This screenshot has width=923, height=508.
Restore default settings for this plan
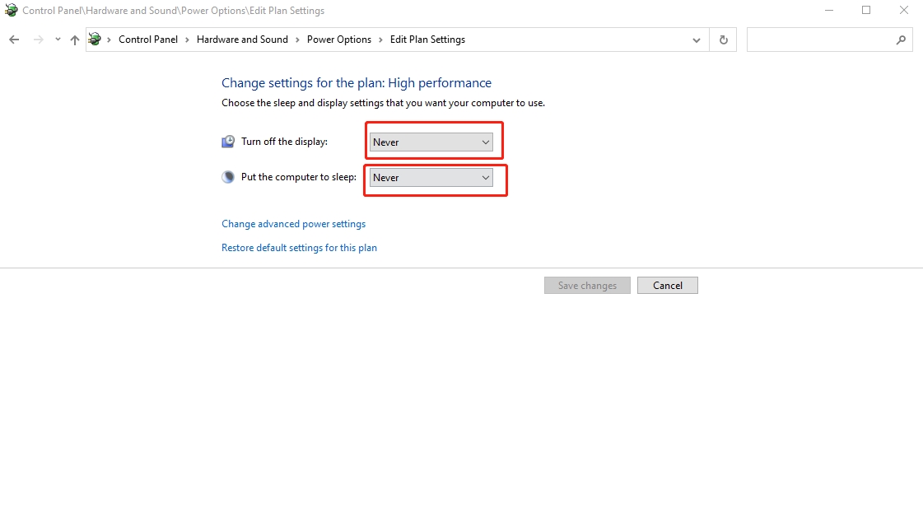pyautogui.click(x=299, y=248)
